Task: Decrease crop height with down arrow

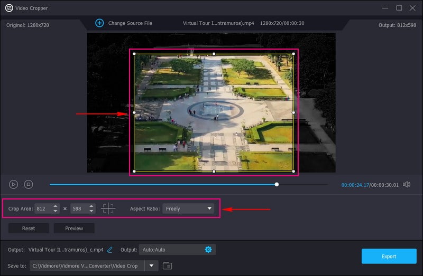Action: (91, 211)
